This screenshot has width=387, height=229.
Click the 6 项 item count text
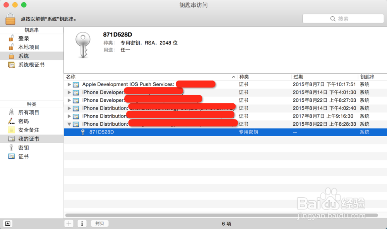pos(226,224)
